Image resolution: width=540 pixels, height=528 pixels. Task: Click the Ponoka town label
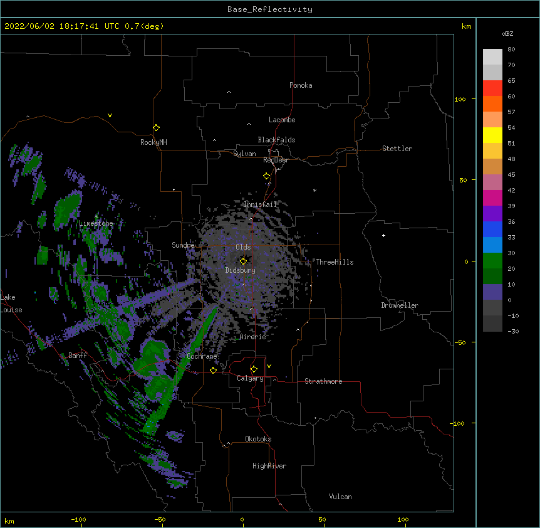point(301,85)
